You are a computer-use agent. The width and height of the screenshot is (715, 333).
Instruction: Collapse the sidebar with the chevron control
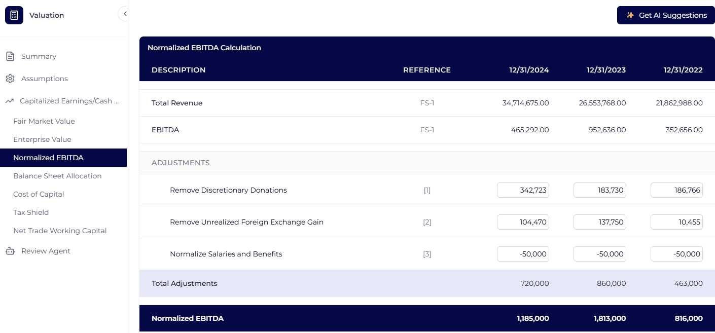click(124, 14)
